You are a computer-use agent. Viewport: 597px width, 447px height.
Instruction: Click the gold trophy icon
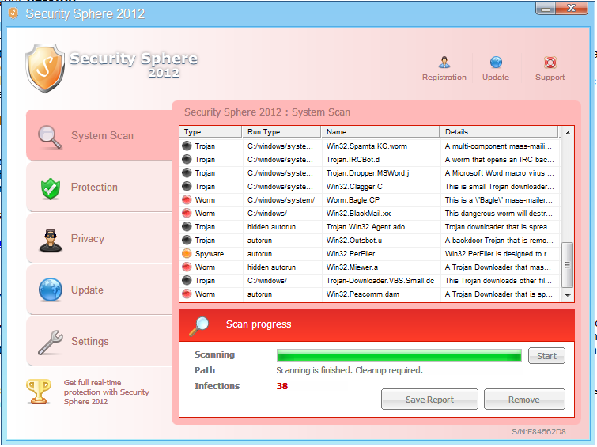click(39, 392)
